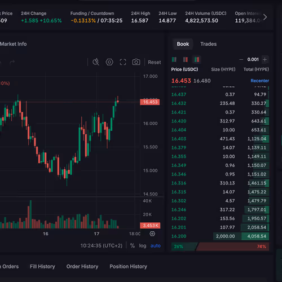Screen dimensions: 282x282
Task: Click the 16.453 last price in book
Action: pyautogui.click(x=181, y=81)
